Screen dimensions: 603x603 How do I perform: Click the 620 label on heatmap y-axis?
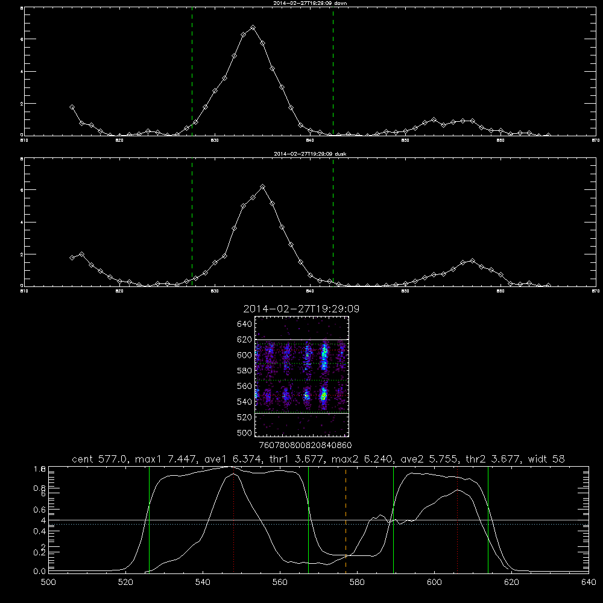click(245, 339)
